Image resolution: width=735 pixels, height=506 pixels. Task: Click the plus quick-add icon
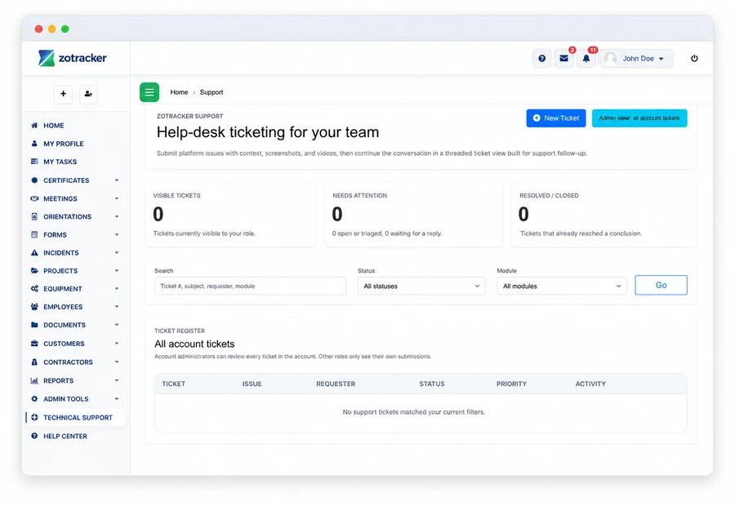pos(63,94)
